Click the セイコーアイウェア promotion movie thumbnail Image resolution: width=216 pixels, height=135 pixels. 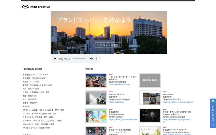coord(96,131)
